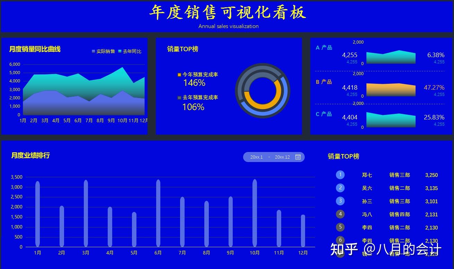Set the start date 20xx.1 field
Viewport: 454px width, 269px height.
(257, 157)
